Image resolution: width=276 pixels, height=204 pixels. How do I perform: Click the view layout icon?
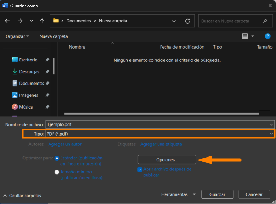[x=245, y=36]
